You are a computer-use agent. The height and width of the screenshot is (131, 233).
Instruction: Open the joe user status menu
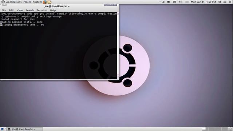[222, 2]
